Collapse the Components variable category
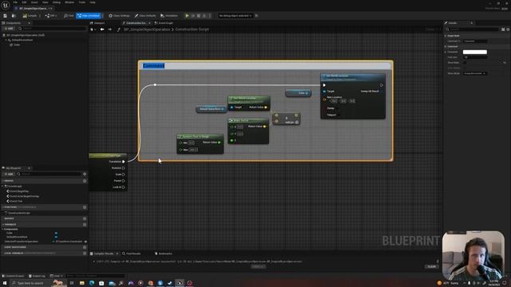The width and height of the screenshot is (511, 287). pos(2,230)
